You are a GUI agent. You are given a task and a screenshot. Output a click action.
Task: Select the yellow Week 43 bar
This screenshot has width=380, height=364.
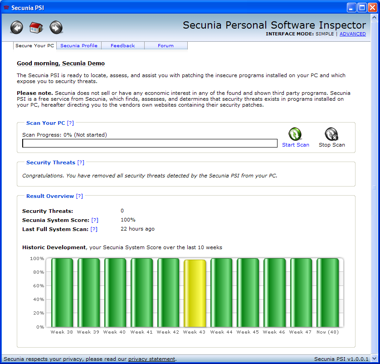[195, 294]
